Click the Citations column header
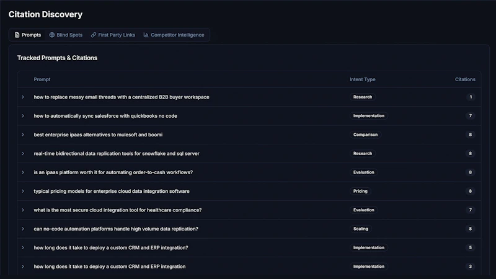This screenshot has width=496, height=279. tap(465, 79)
